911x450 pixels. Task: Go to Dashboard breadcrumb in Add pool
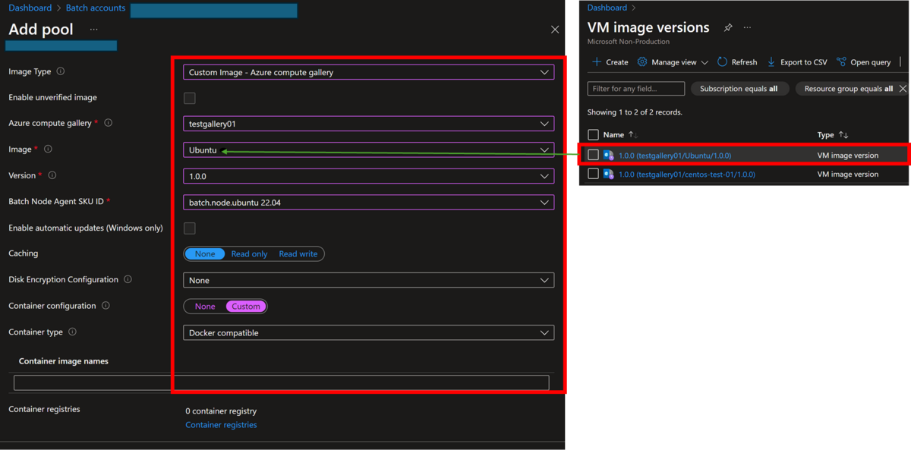tap(30, 8)
